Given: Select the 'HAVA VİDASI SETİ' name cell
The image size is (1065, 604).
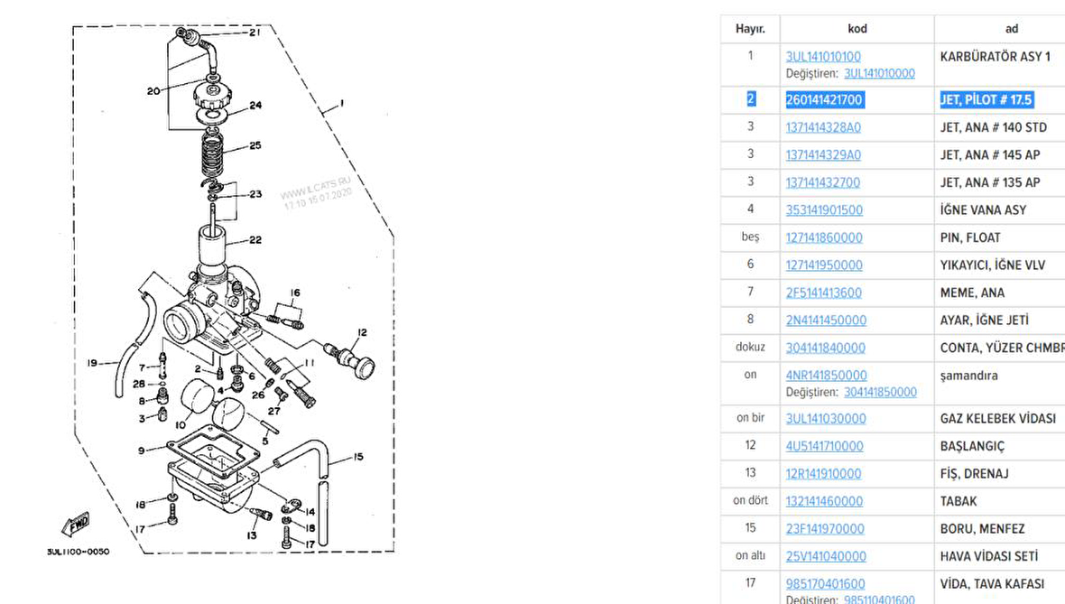Looking at the screenshot, I should (x=1000, y=556).
